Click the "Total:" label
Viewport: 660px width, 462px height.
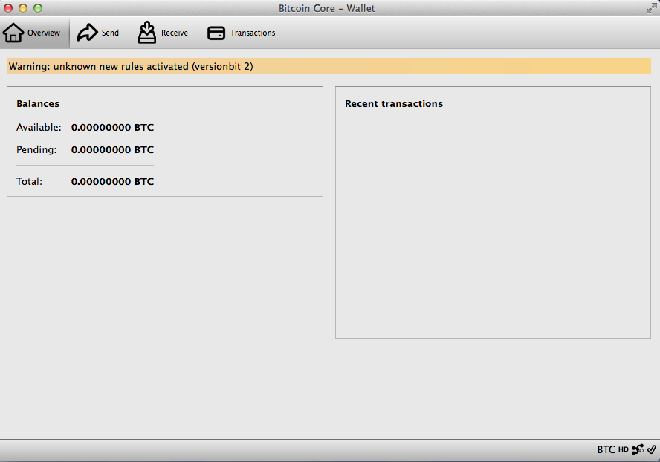point(30,181)
